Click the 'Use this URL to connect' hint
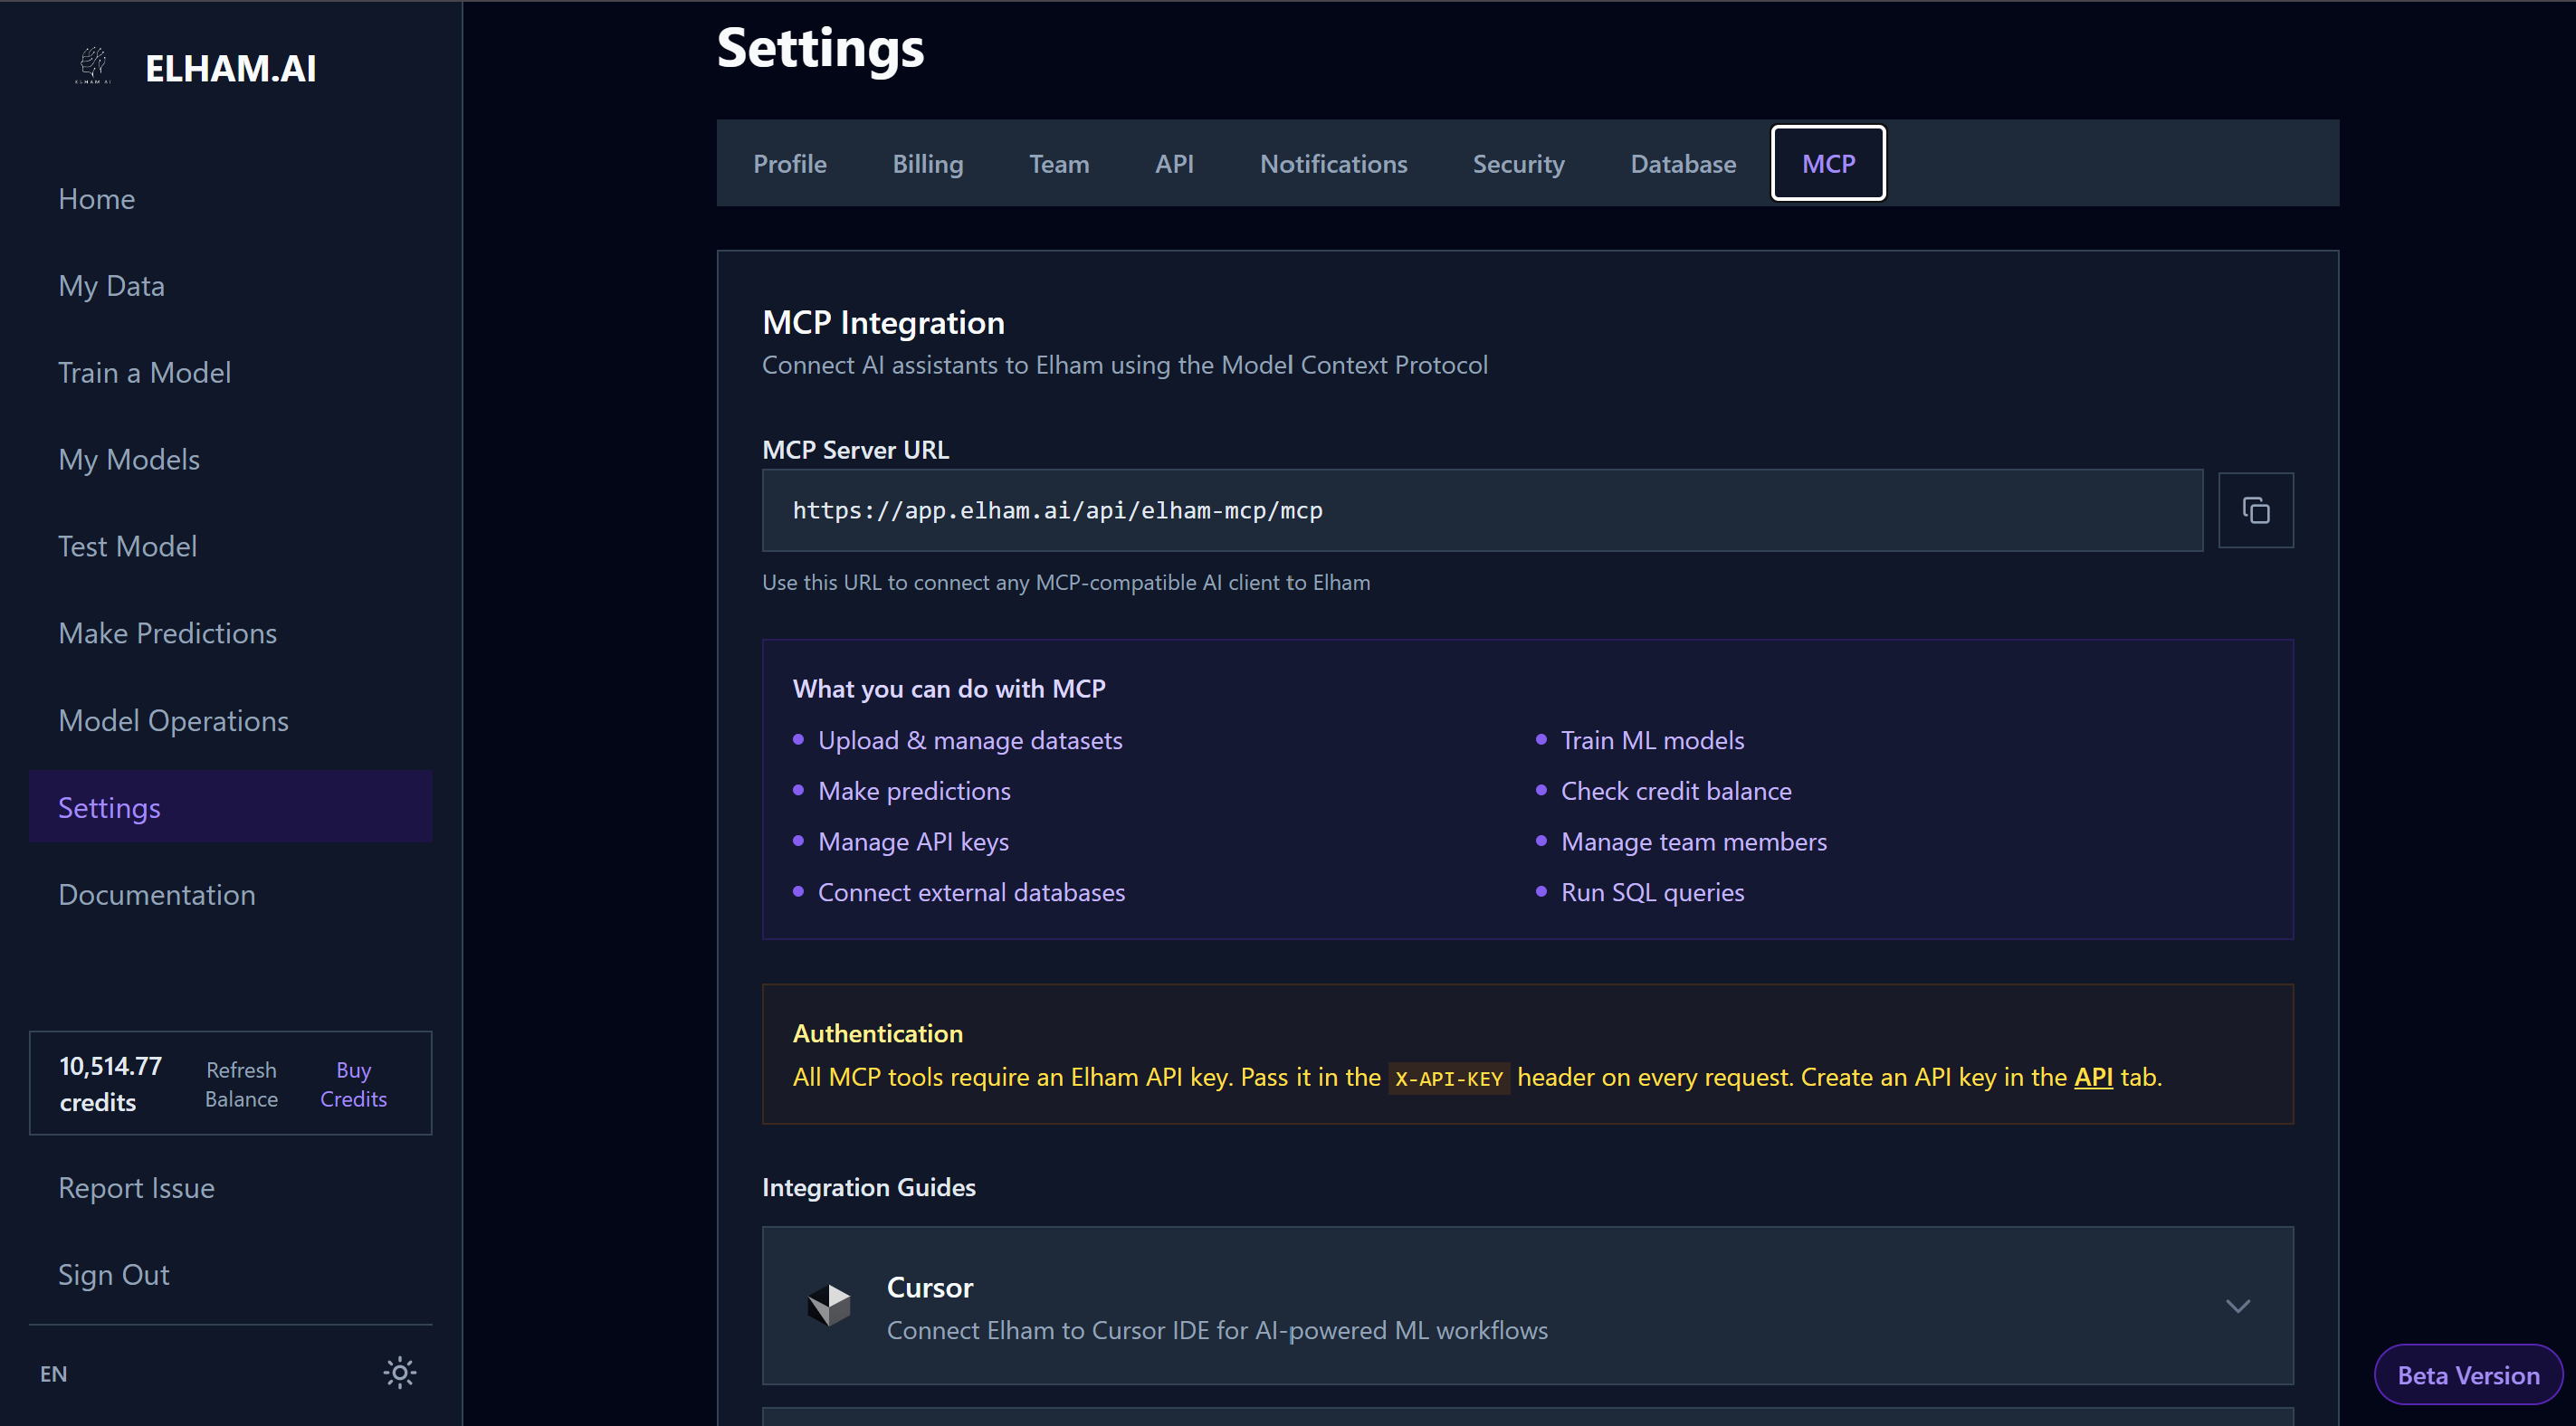Viewport: 2576px width, 1426px height. coord(1066,583)
